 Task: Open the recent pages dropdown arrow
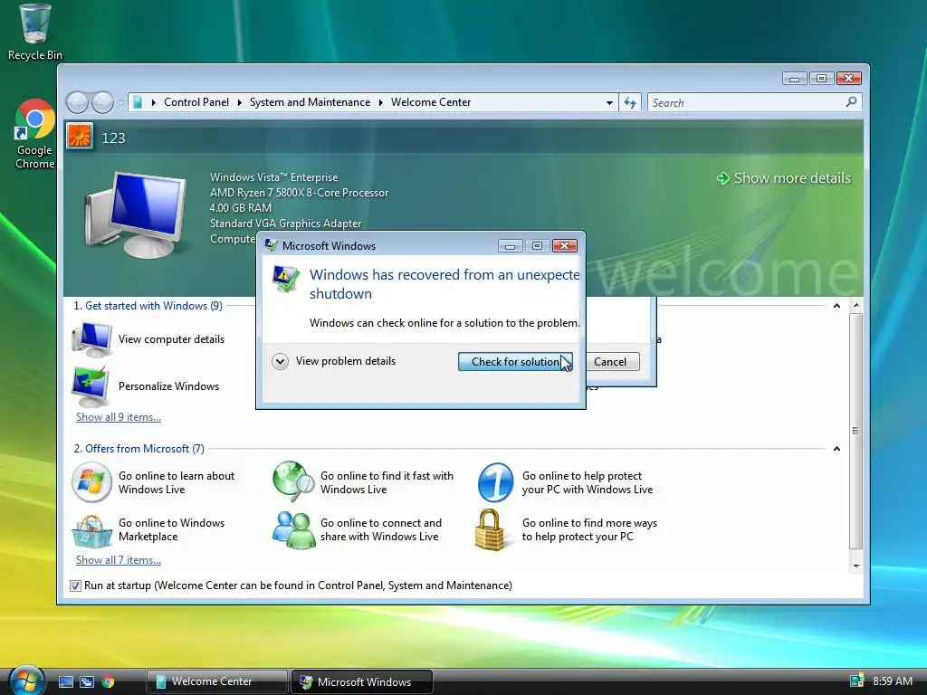pyautogui.click(x=120, y=103)
